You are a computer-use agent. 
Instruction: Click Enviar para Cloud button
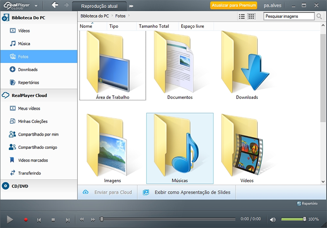(x=107, y=192)
